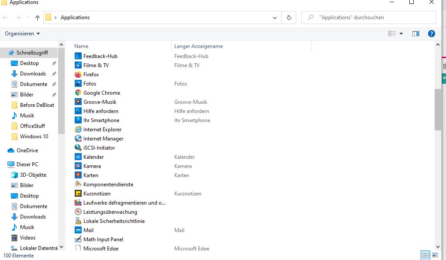Select the Ihr Smartphone icon
Screen dimensions: 446x260
click(78, 120)
